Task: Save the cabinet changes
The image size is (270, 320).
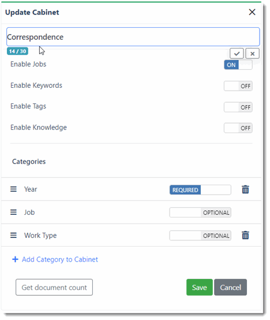Action: 199,287
